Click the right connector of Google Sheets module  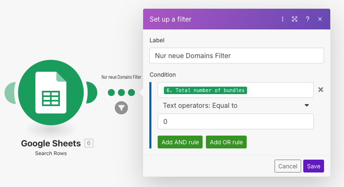click(92, 92)
